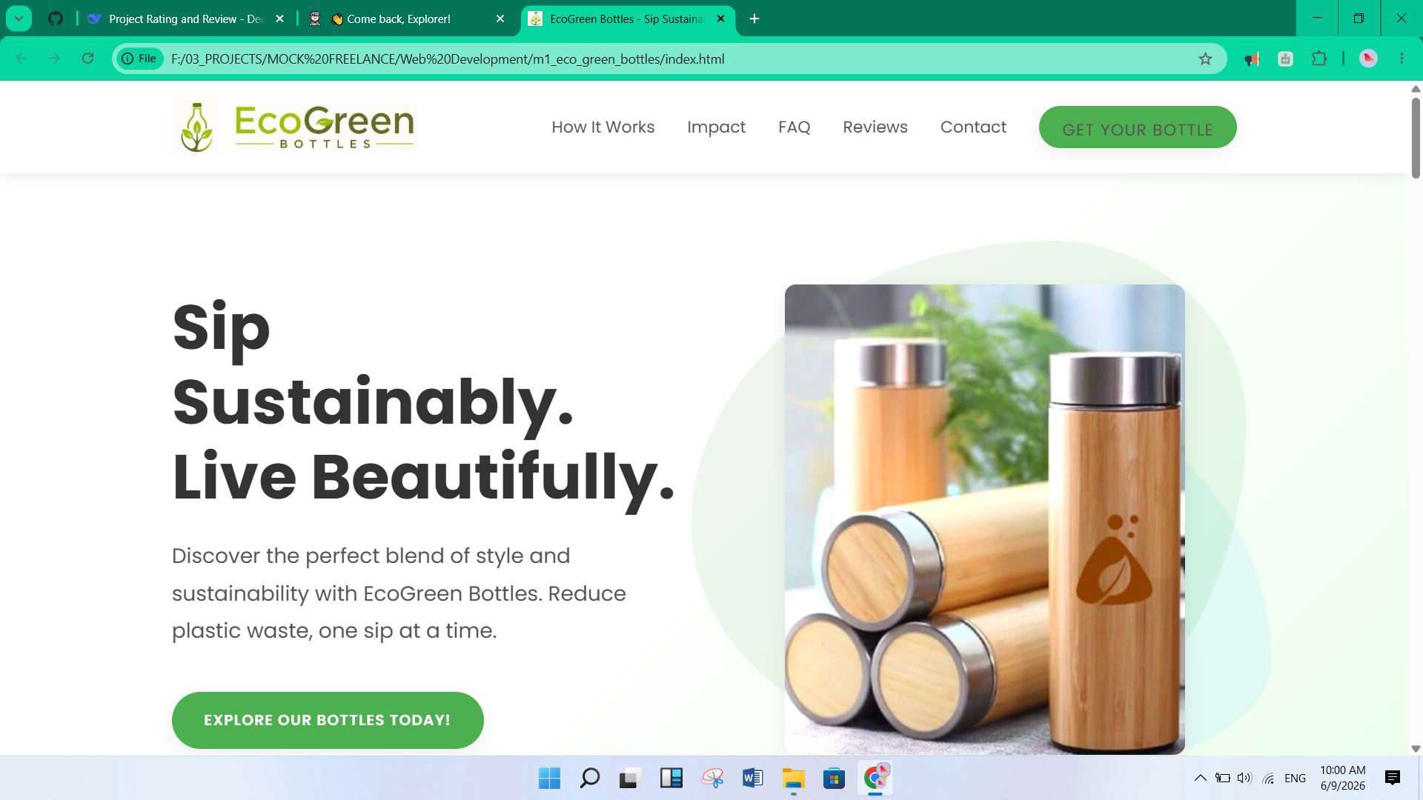Open Chrome three-dot menu
Image resolution: width=1423 pixels, height=800 pixels.
[x=1402, y=59]
